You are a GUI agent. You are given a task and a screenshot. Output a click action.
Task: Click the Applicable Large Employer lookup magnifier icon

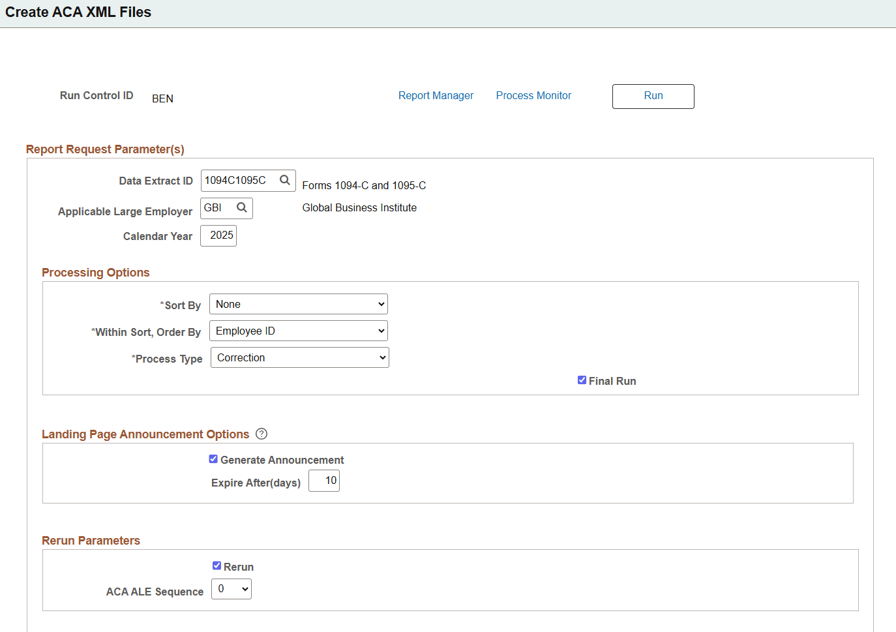click(242, 207)
